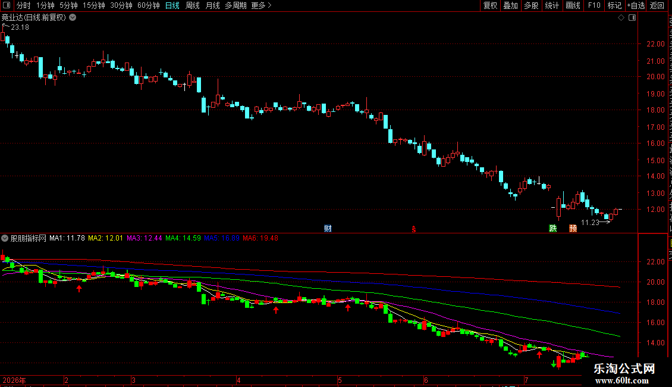
Task: Click the MA2: 12.01 label
Action: pos(105,238)
